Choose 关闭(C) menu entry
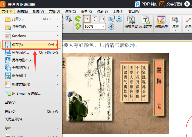This screenshot has width=192, height=137. [x=31, y=112]
